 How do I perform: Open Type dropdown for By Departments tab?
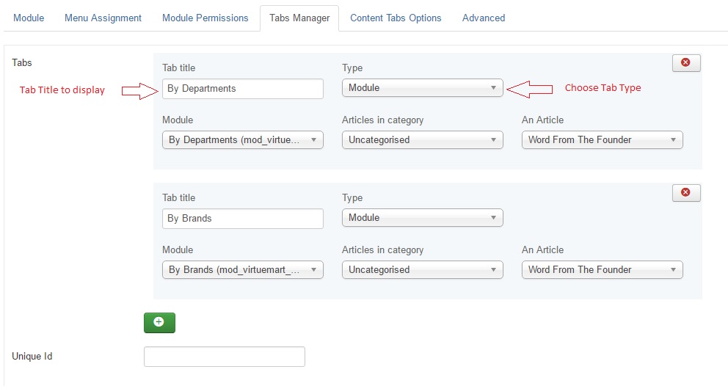click(423, 88)
